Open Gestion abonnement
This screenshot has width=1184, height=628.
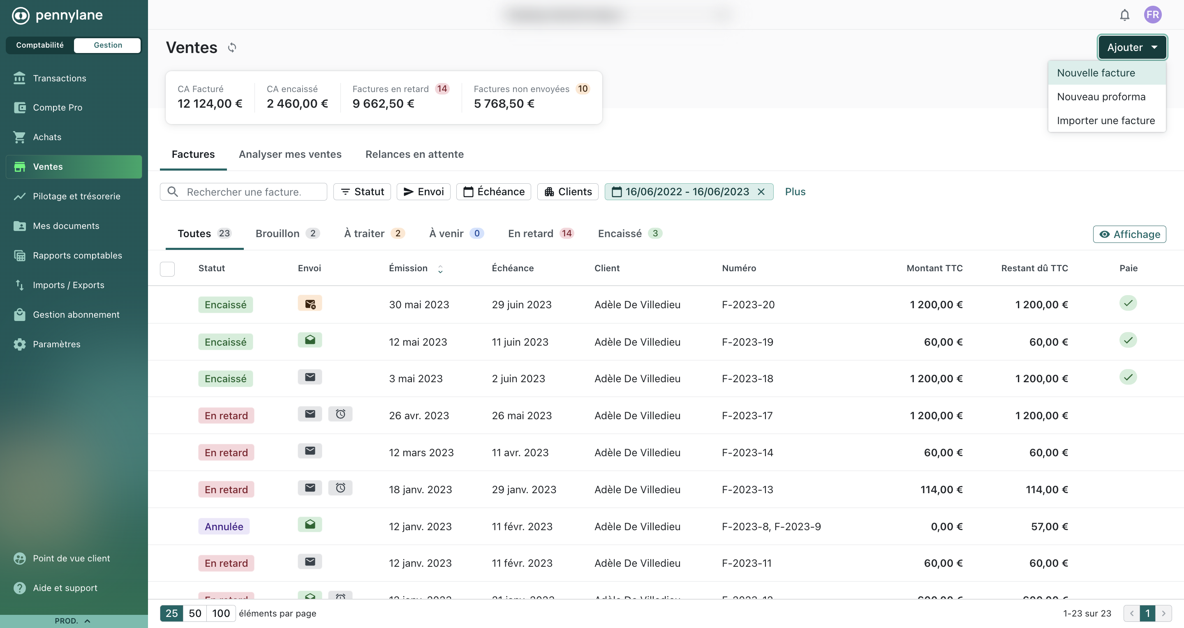pyautogui.click(x=74, y=315)
